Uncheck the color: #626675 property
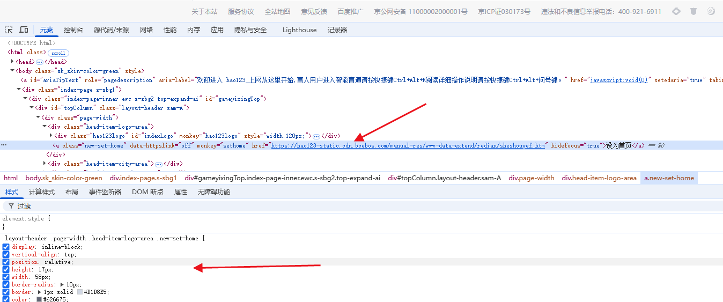Image resolution: width=723 pixels, height=302 pixels. click(6, 299)
